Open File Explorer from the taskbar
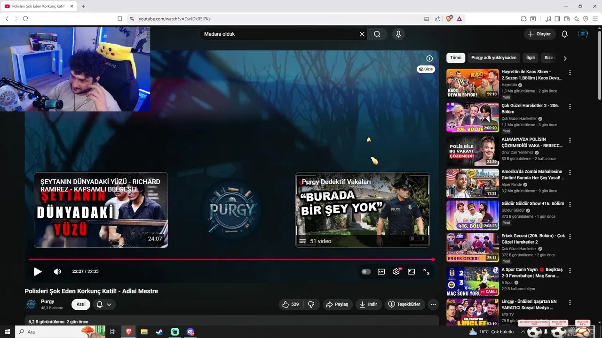The height and width of the screenshot is (338, 602). 144,332
